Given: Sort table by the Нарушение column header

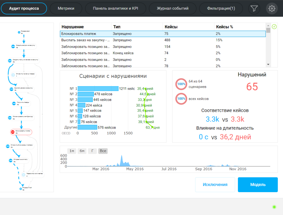Looking at the screenshot, I should (x=73, y=27).
